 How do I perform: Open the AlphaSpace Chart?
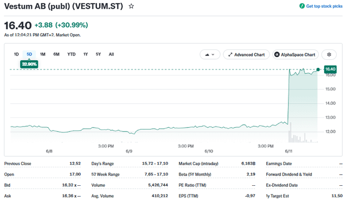295,54
